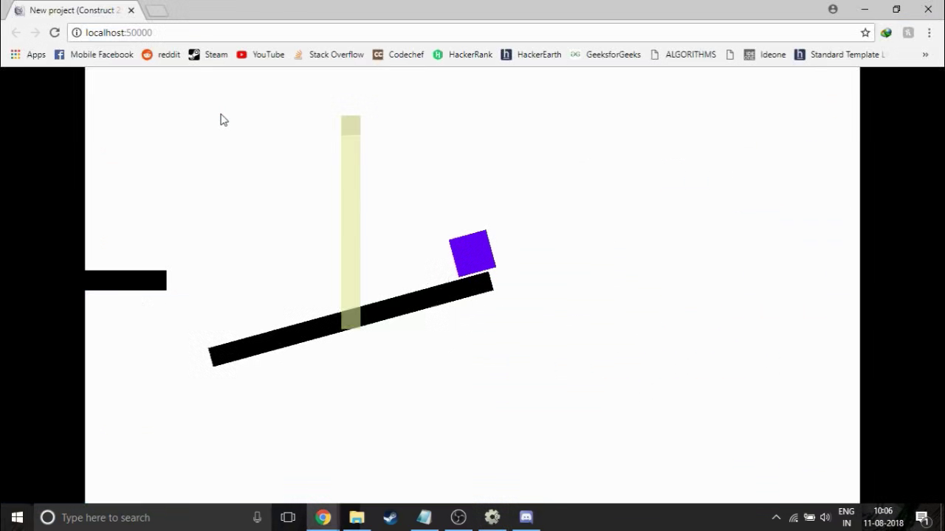Focus the localhost:50000 address bar
This screenshot has height=531, width=945.
[x=472, y=32]
